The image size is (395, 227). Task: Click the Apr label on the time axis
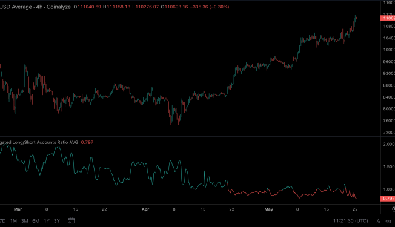pyautogui.click(x=145, y=209)
